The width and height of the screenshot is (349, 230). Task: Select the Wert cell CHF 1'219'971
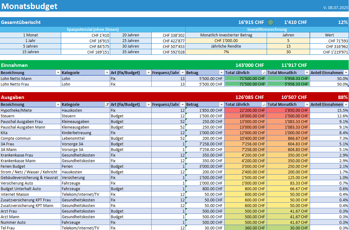pos(329,52)
